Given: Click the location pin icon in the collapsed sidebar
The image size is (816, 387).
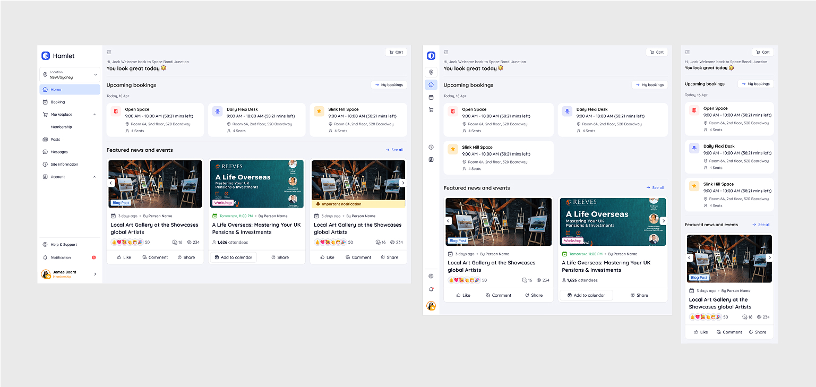Looking at the screenshot, I should coord(431,72).
